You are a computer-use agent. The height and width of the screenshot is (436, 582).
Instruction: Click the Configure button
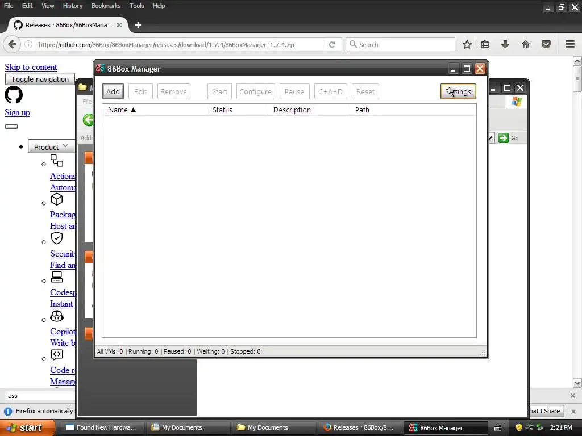click(255, 91)
